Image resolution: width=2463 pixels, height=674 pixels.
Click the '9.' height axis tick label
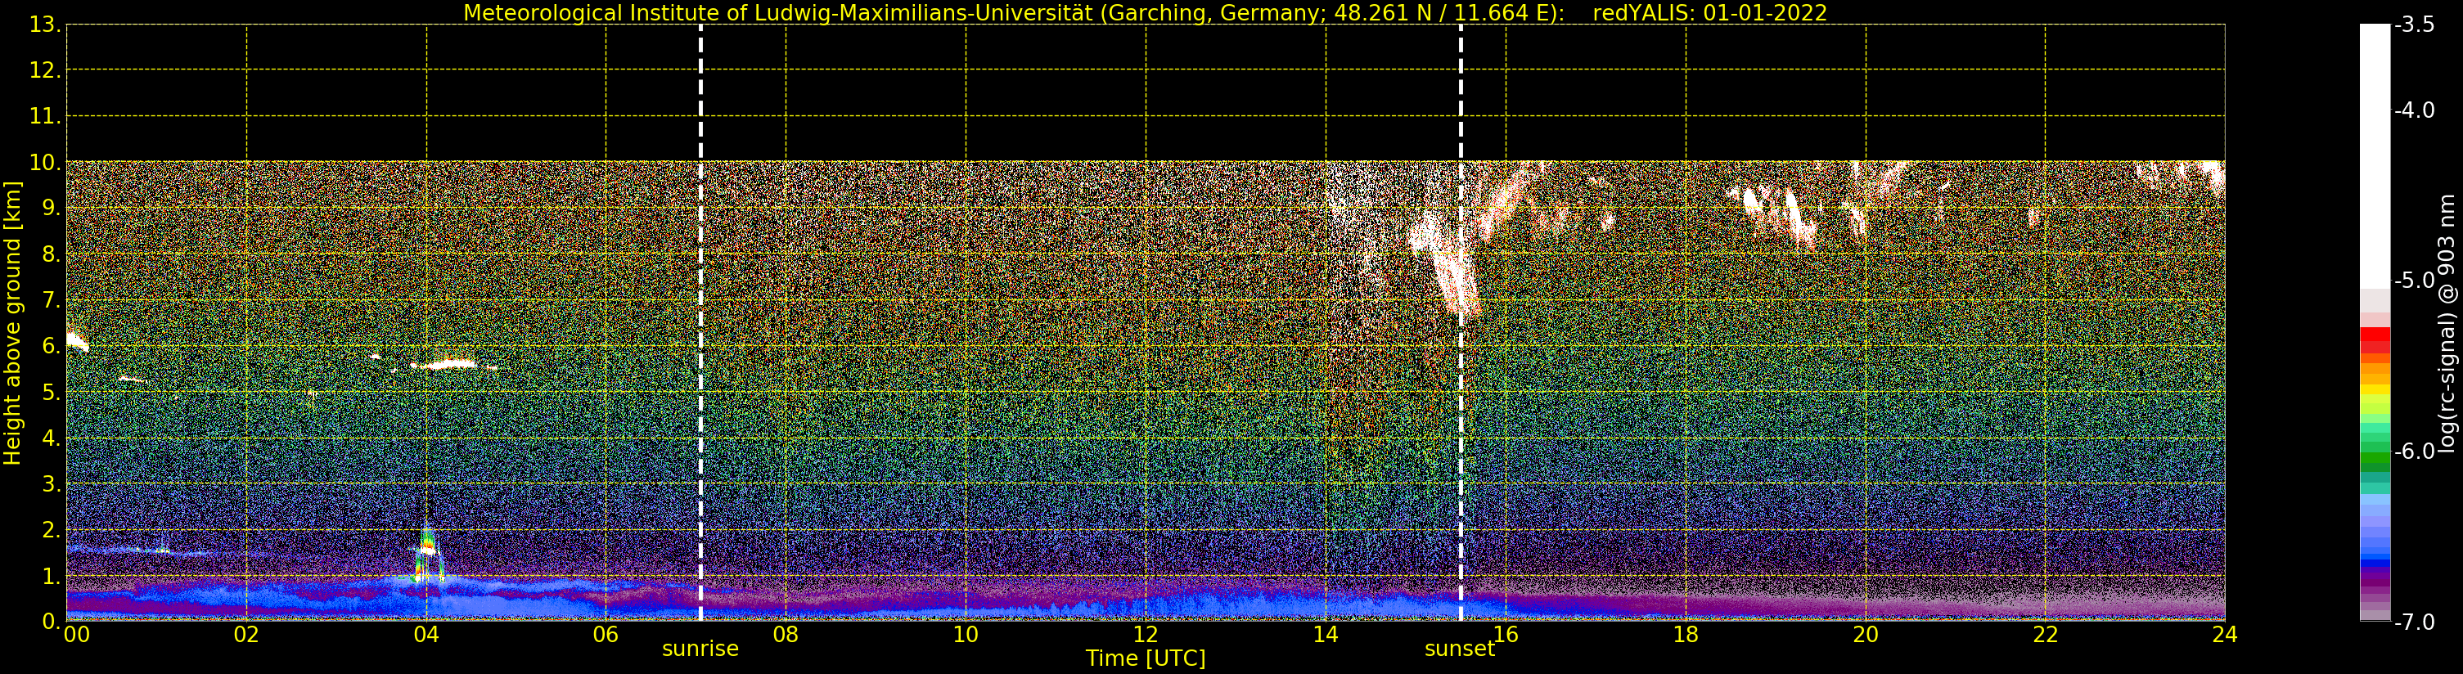point(52,209)
